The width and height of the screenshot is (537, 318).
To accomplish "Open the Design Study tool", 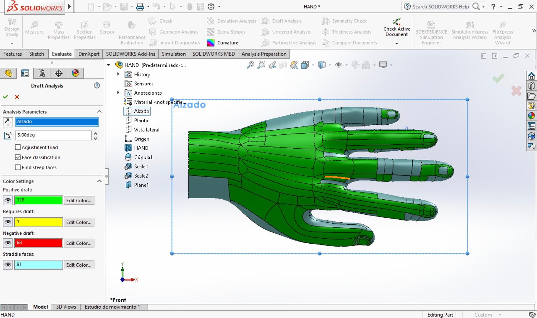I will (12, 28).
